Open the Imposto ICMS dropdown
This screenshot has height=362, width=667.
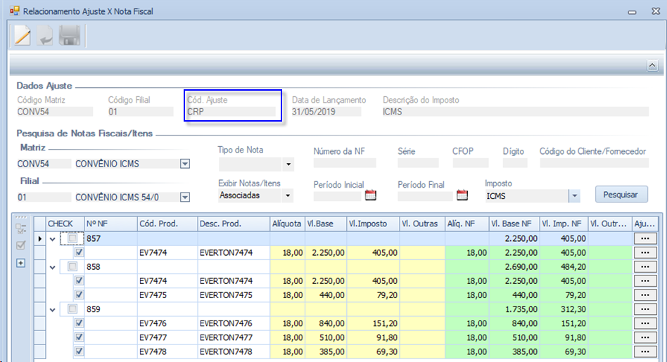tap(574, 196)
